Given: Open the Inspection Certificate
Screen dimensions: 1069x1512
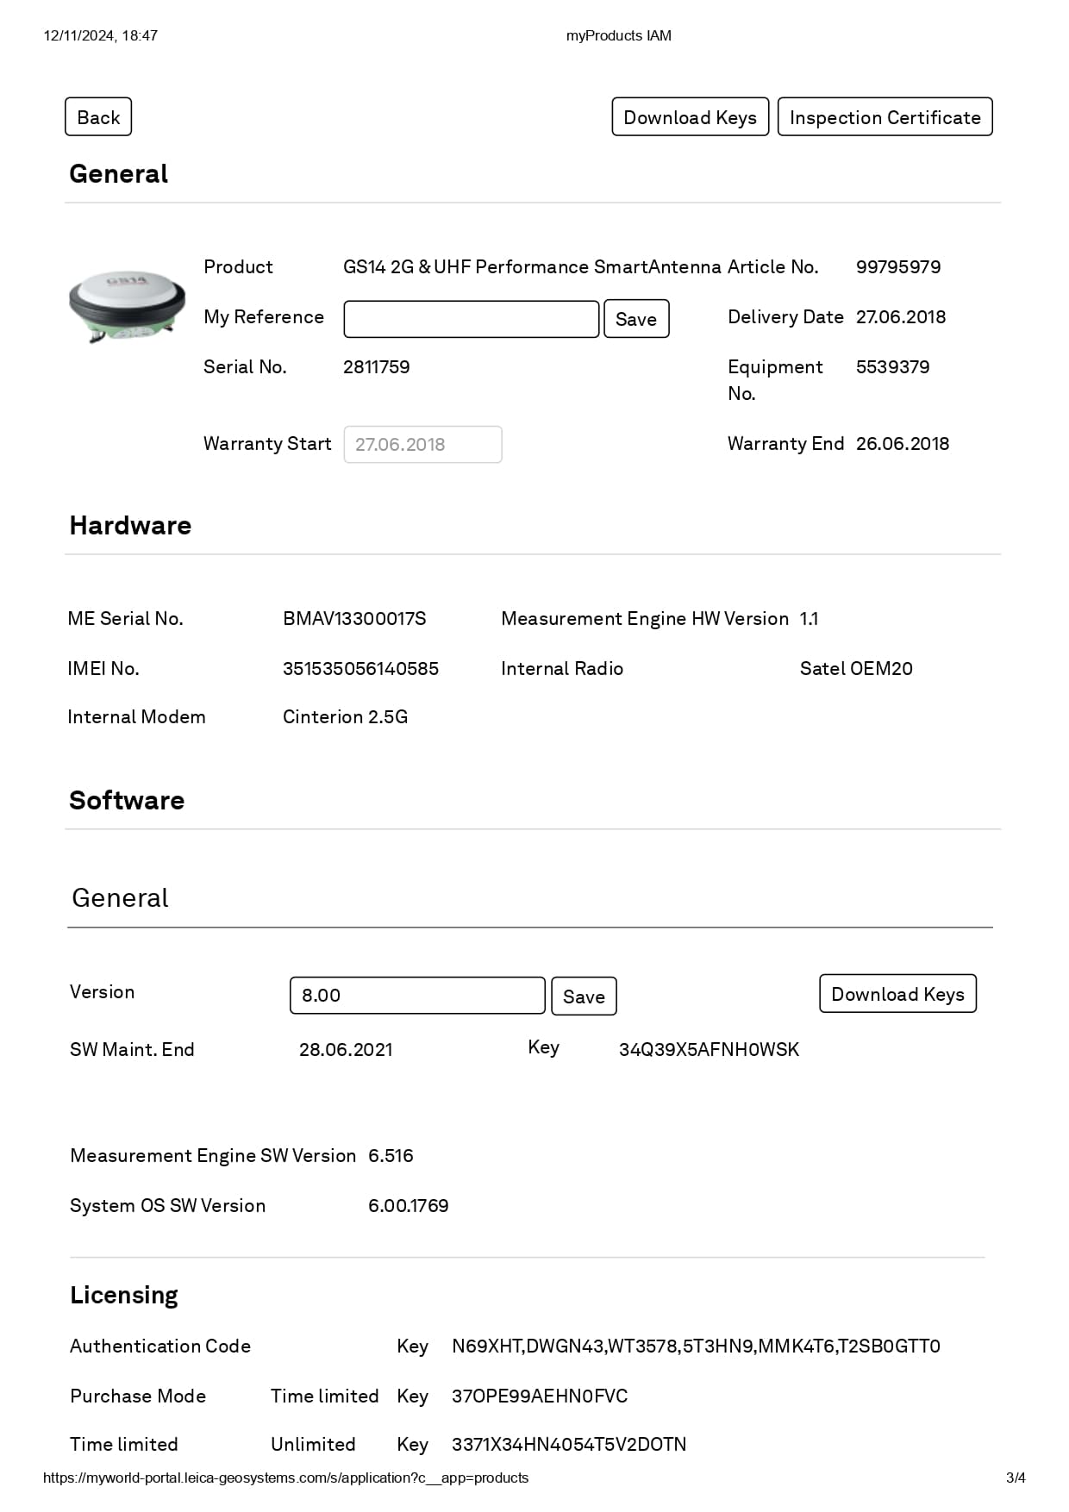Looking at the screenshot, I should (885, 117).
